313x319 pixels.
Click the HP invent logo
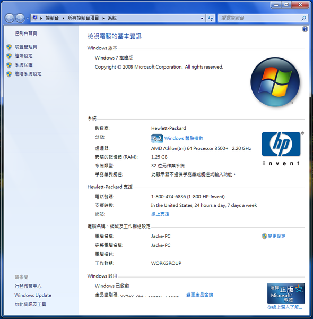point(282,149)
